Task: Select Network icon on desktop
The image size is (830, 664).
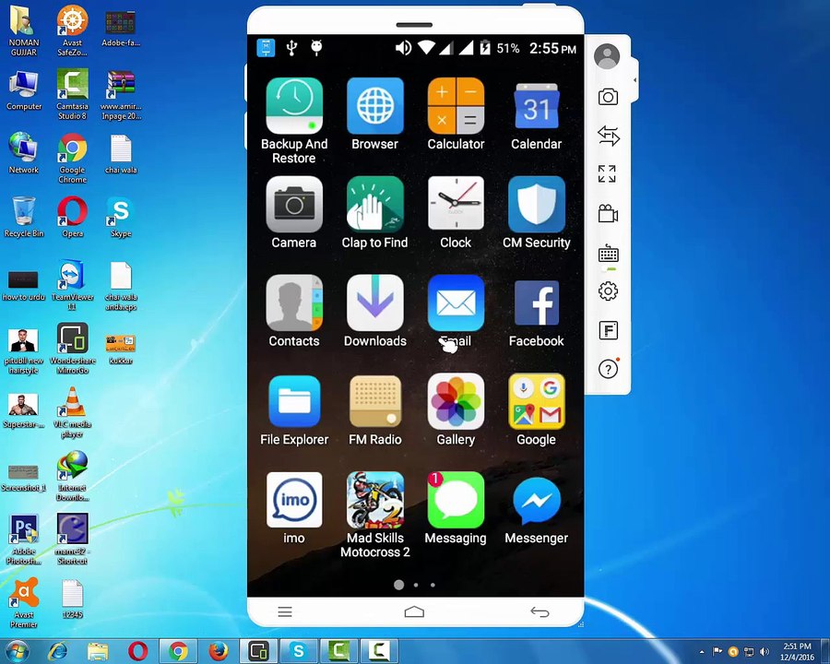Action: coord(23,154)
